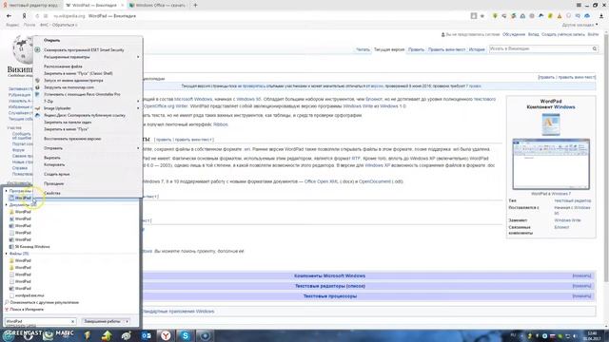The width and height of the screenshot is (609, 342).
Task: Click the Wikipedia search magnifier icon
Action: click(x=594, y=48)
